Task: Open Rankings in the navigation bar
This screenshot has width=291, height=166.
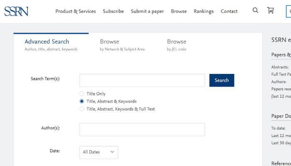Action: click(204, 11)
